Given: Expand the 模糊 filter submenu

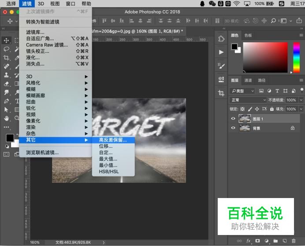Looking at the screenshot, I should 56,89.
